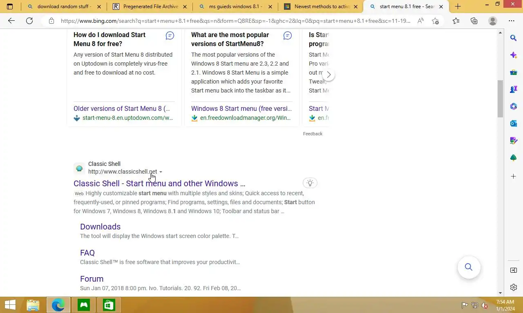Screen dimensions: 523x313
Task: Open the Classic Shell 'Forum' sublink
Action: [x=92, y=279]
